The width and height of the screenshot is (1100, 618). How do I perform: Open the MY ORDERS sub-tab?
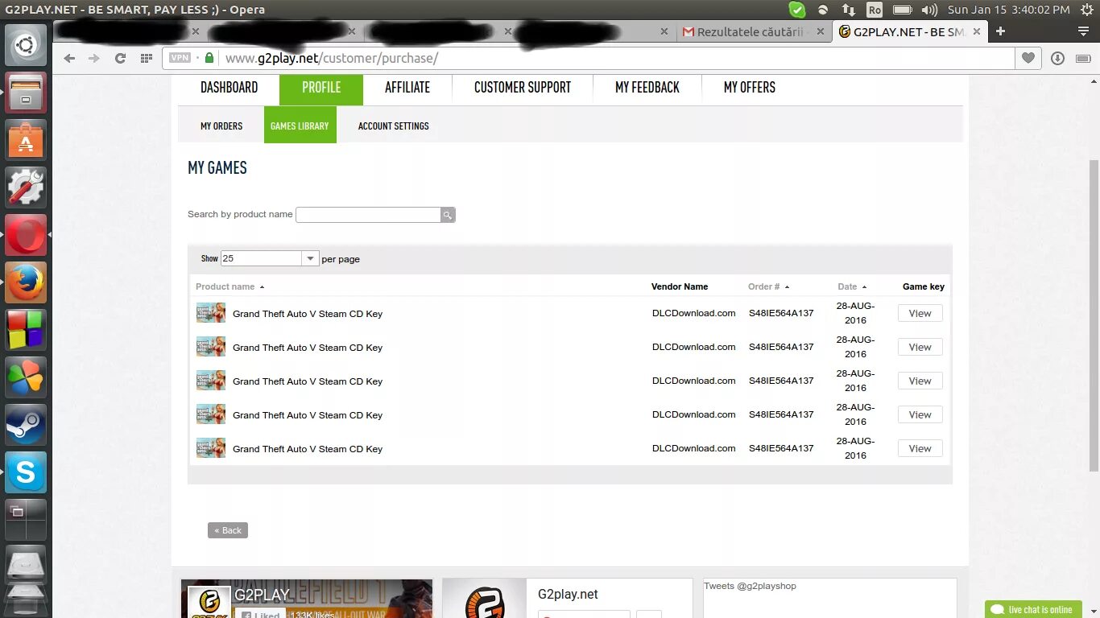(221, 126)
